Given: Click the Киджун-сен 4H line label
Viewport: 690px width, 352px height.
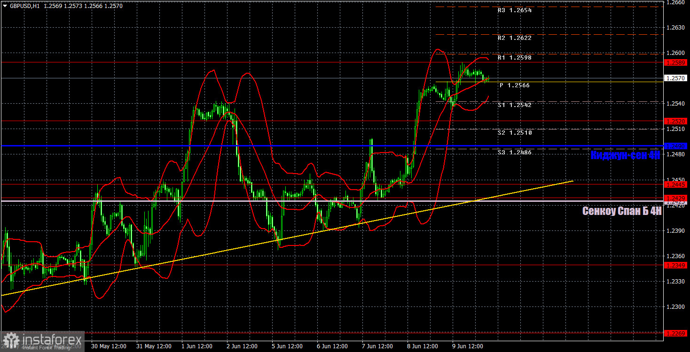Looking at the screenshot, I should point(625,155).
